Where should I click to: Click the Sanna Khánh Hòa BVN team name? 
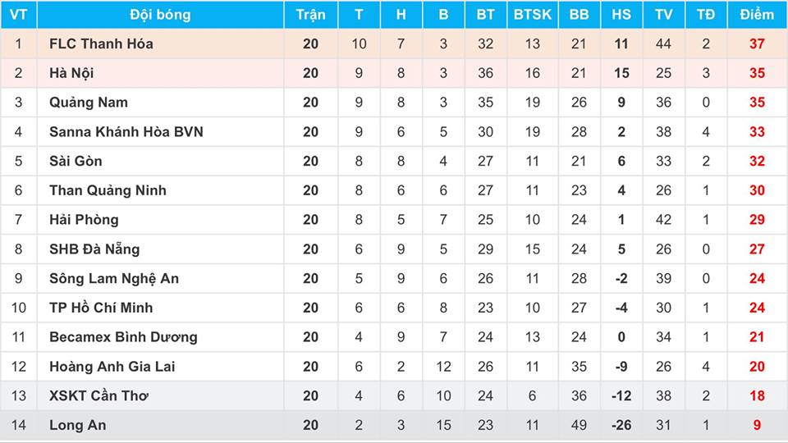click(126, 131)
